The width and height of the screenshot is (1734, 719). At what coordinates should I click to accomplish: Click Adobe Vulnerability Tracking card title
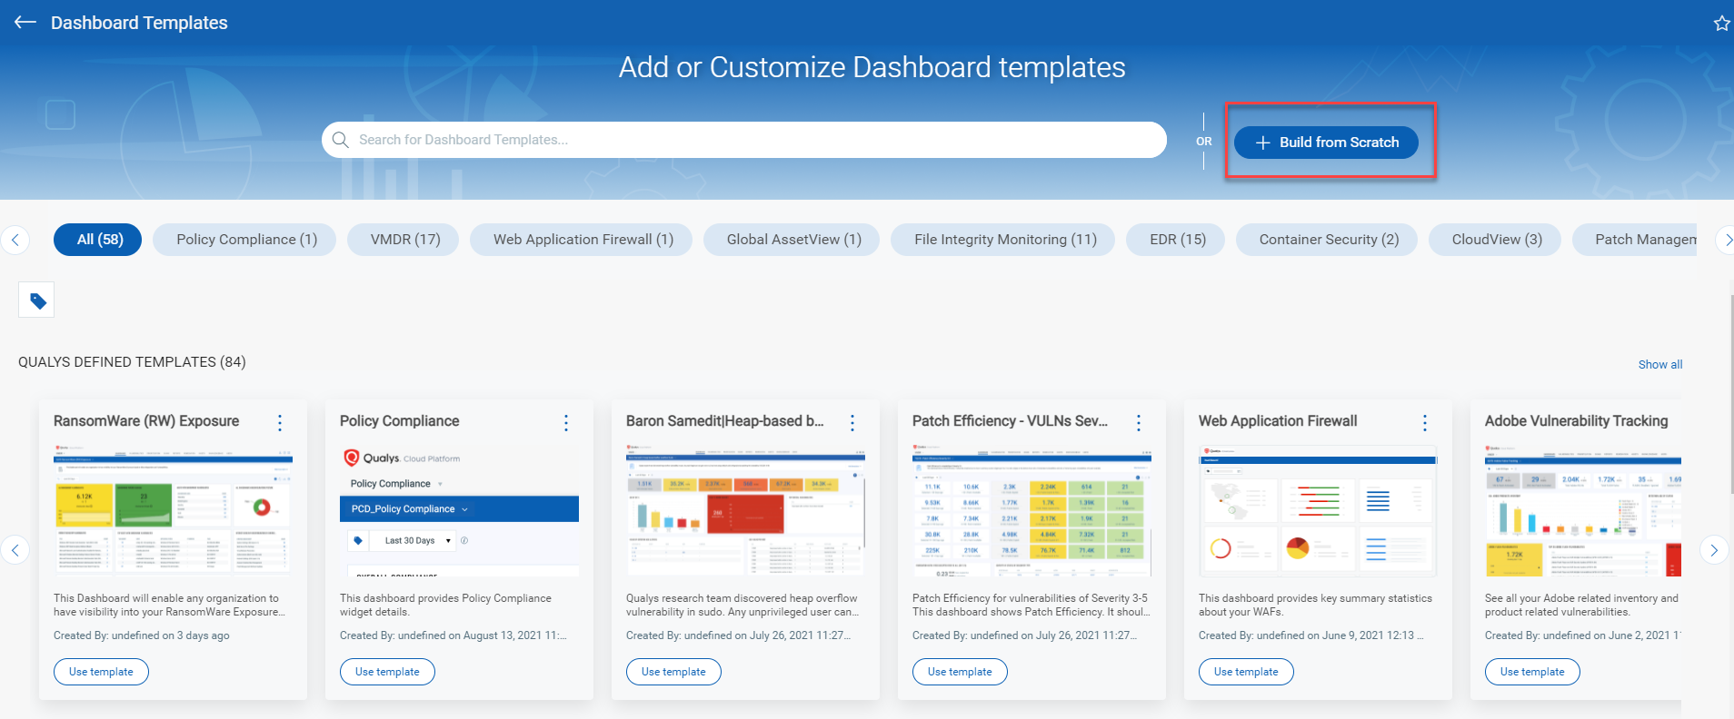[1577, 421]
